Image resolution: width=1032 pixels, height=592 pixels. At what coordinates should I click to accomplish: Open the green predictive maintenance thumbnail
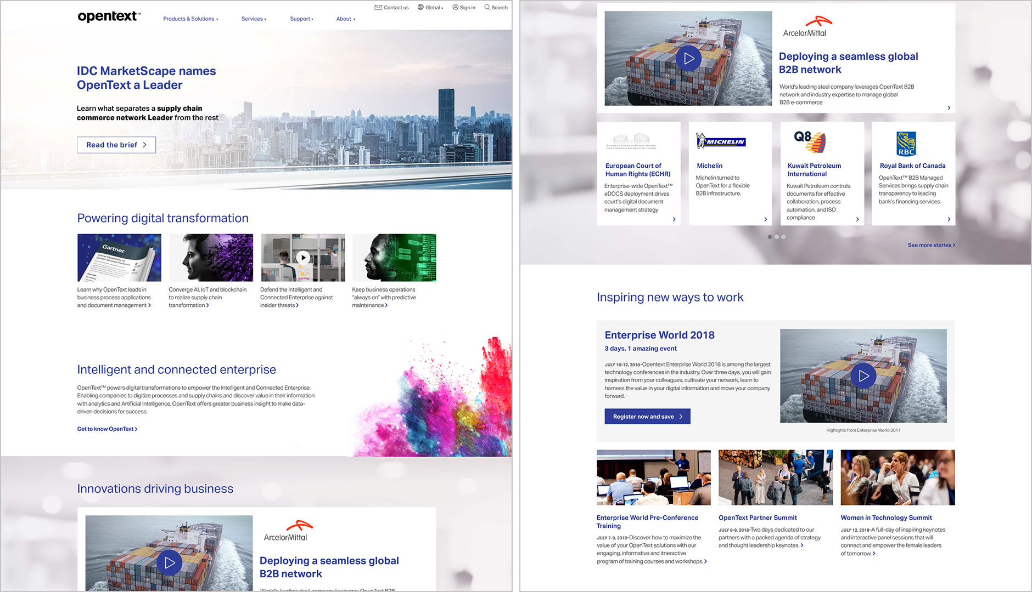394,258
